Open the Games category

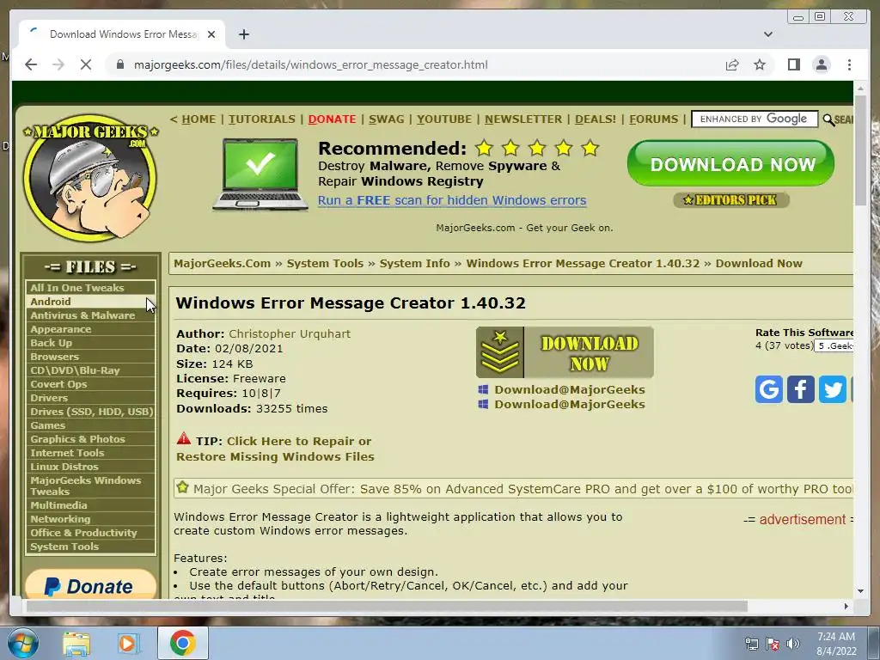pyautogui.click(x=90, y=425)
